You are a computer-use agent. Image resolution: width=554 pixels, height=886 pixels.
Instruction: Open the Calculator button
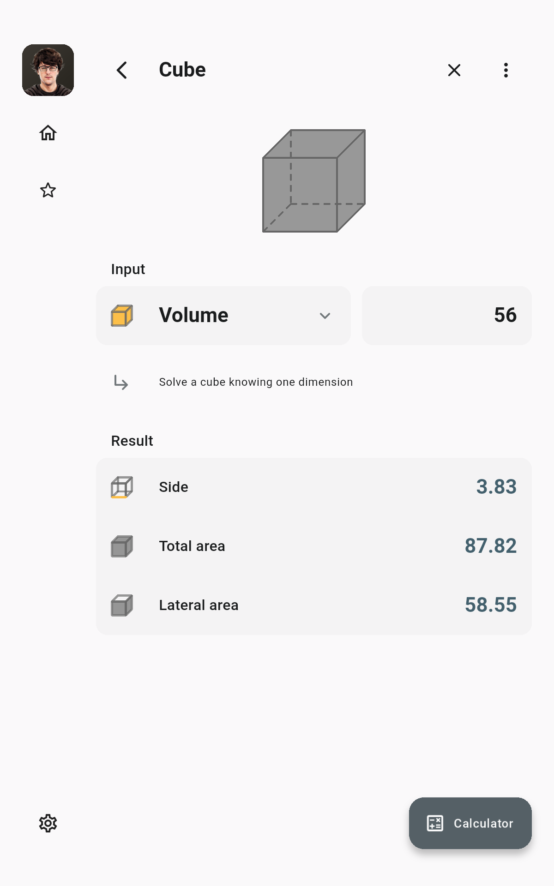[x=470, y=823]
